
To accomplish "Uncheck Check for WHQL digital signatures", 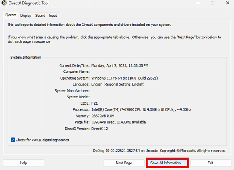I will click(13, 140).
